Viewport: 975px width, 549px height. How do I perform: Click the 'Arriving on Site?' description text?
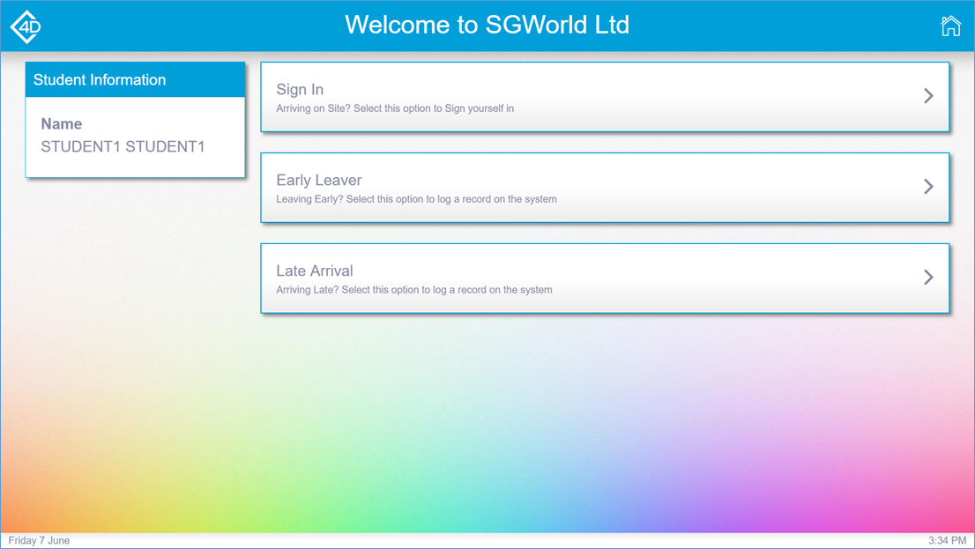pos(395,108)
